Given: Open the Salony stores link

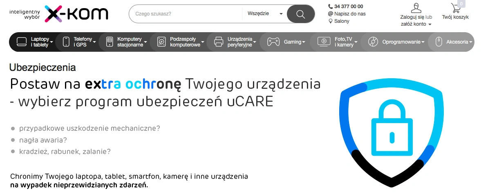Looking at the screenshot, I should coord(341,21).
